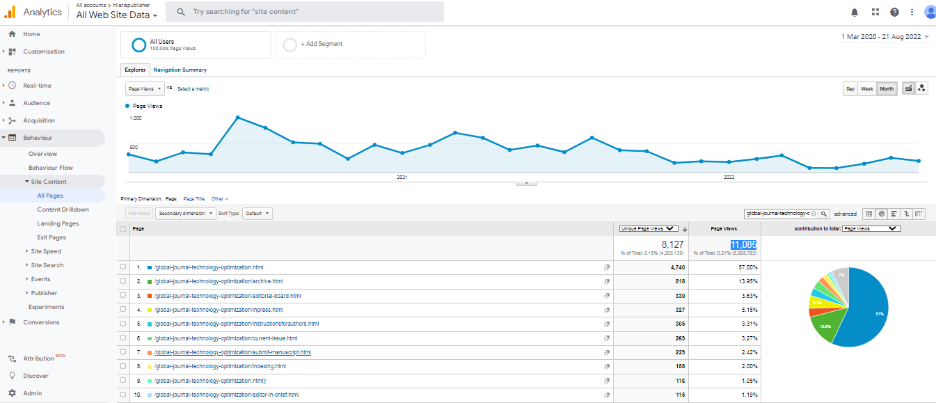936x403 pixels.
Task: Set graph interval to Week
Action: 866,88
